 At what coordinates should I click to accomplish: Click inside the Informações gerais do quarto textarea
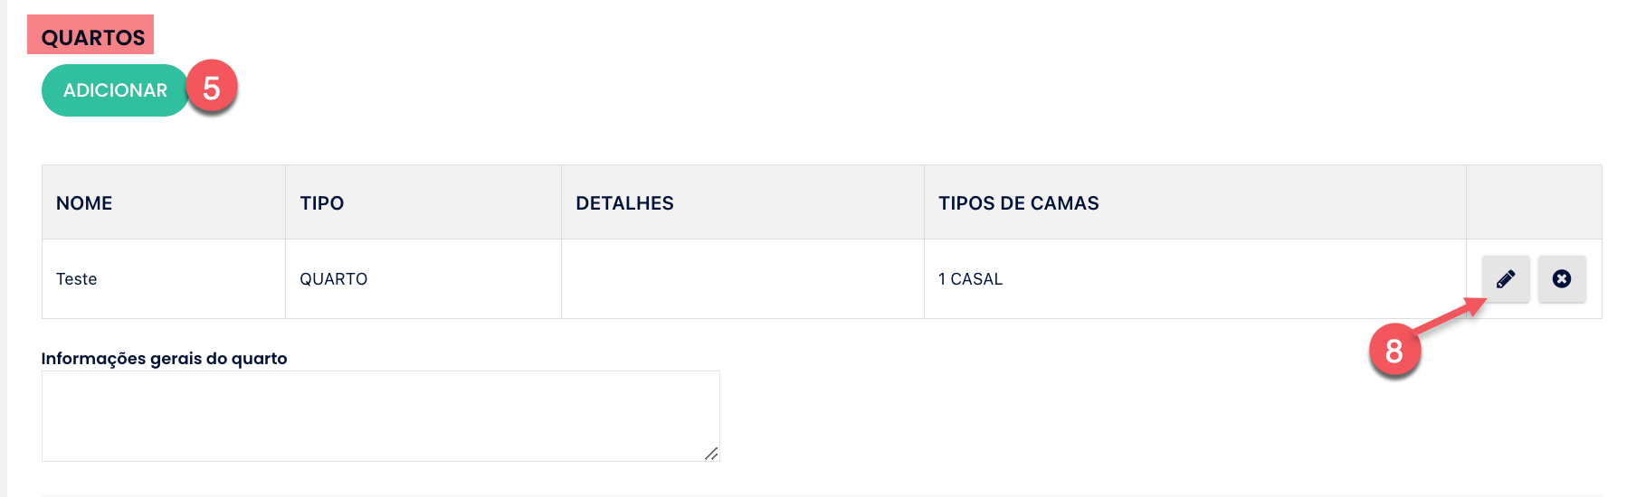point(380,416)
